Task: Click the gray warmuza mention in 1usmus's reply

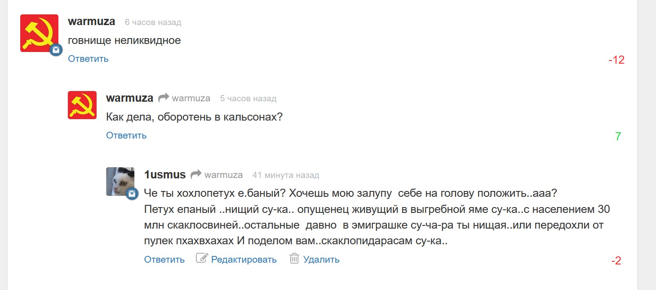Action: [x=223, y=175]
